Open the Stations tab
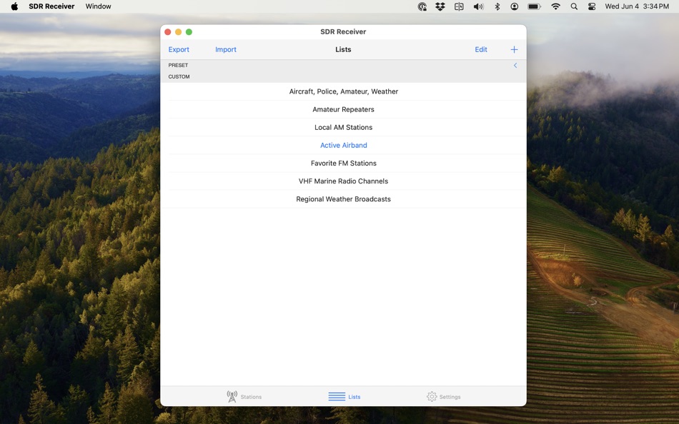 pos(244,396)
